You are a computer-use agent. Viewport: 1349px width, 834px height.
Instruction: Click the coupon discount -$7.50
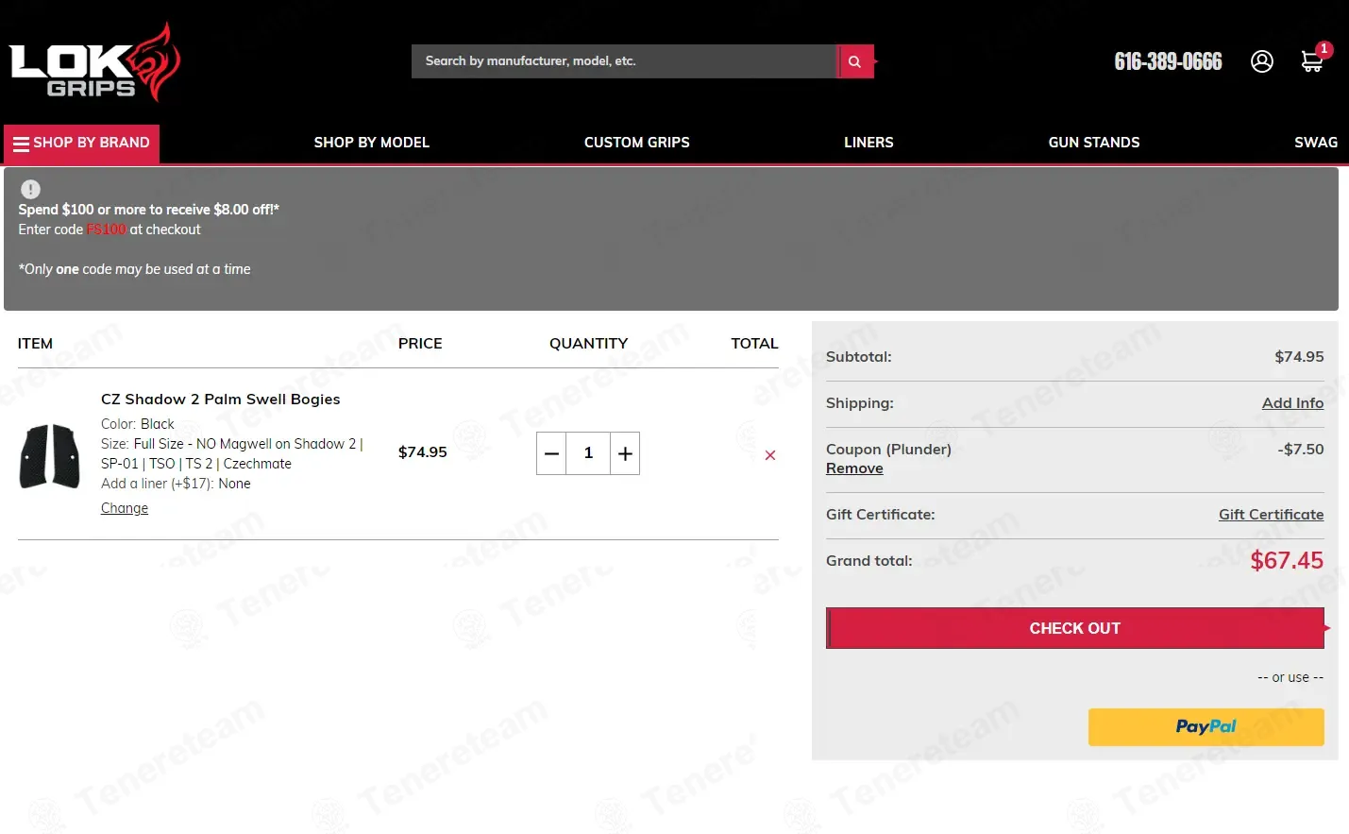click(x=1301, y=450)
